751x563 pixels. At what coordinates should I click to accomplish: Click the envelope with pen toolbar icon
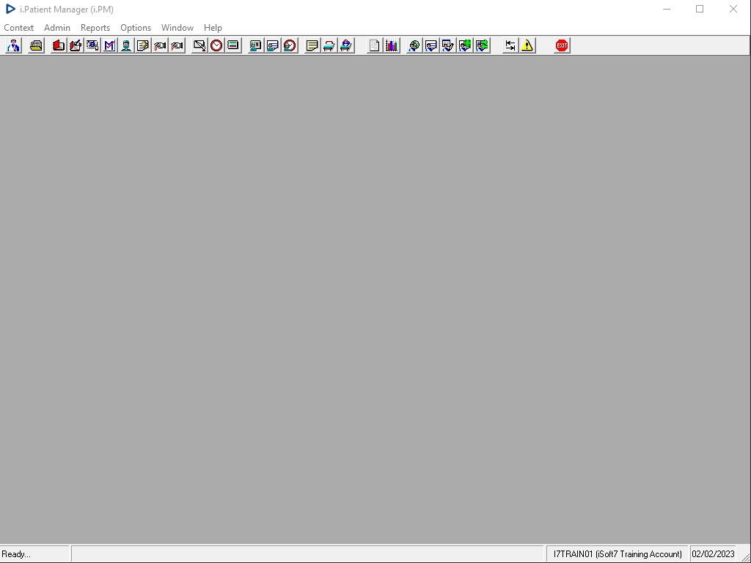199,45
